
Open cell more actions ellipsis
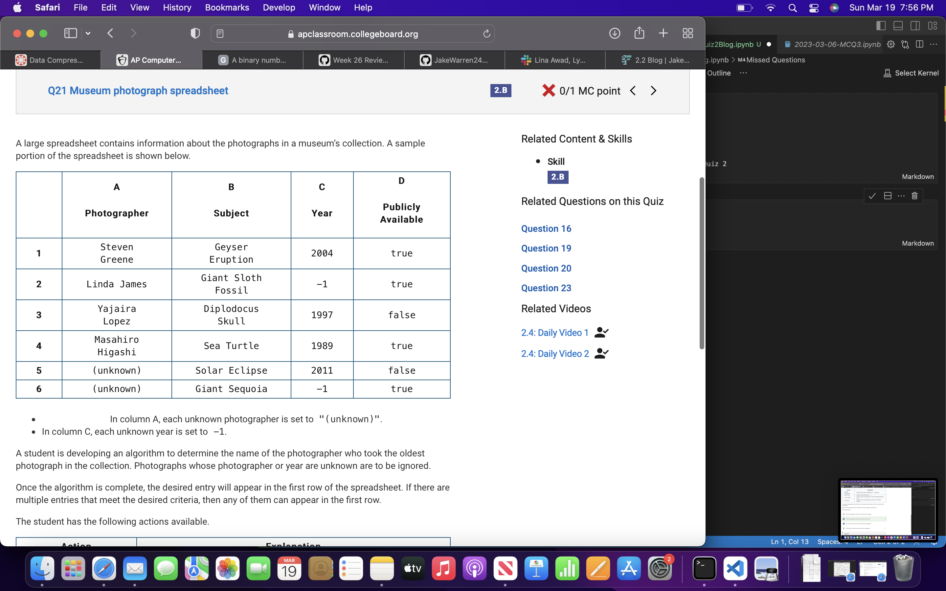pyautogui.click(x=901, y=196)
